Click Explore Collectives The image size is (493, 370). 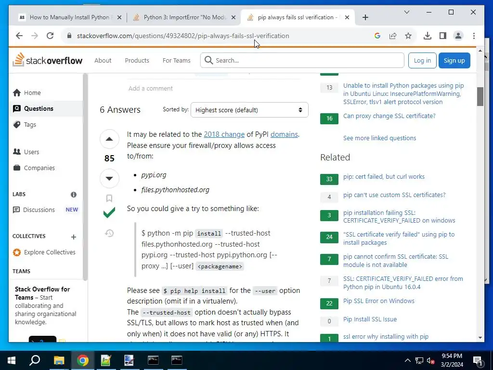pos(50,252)
